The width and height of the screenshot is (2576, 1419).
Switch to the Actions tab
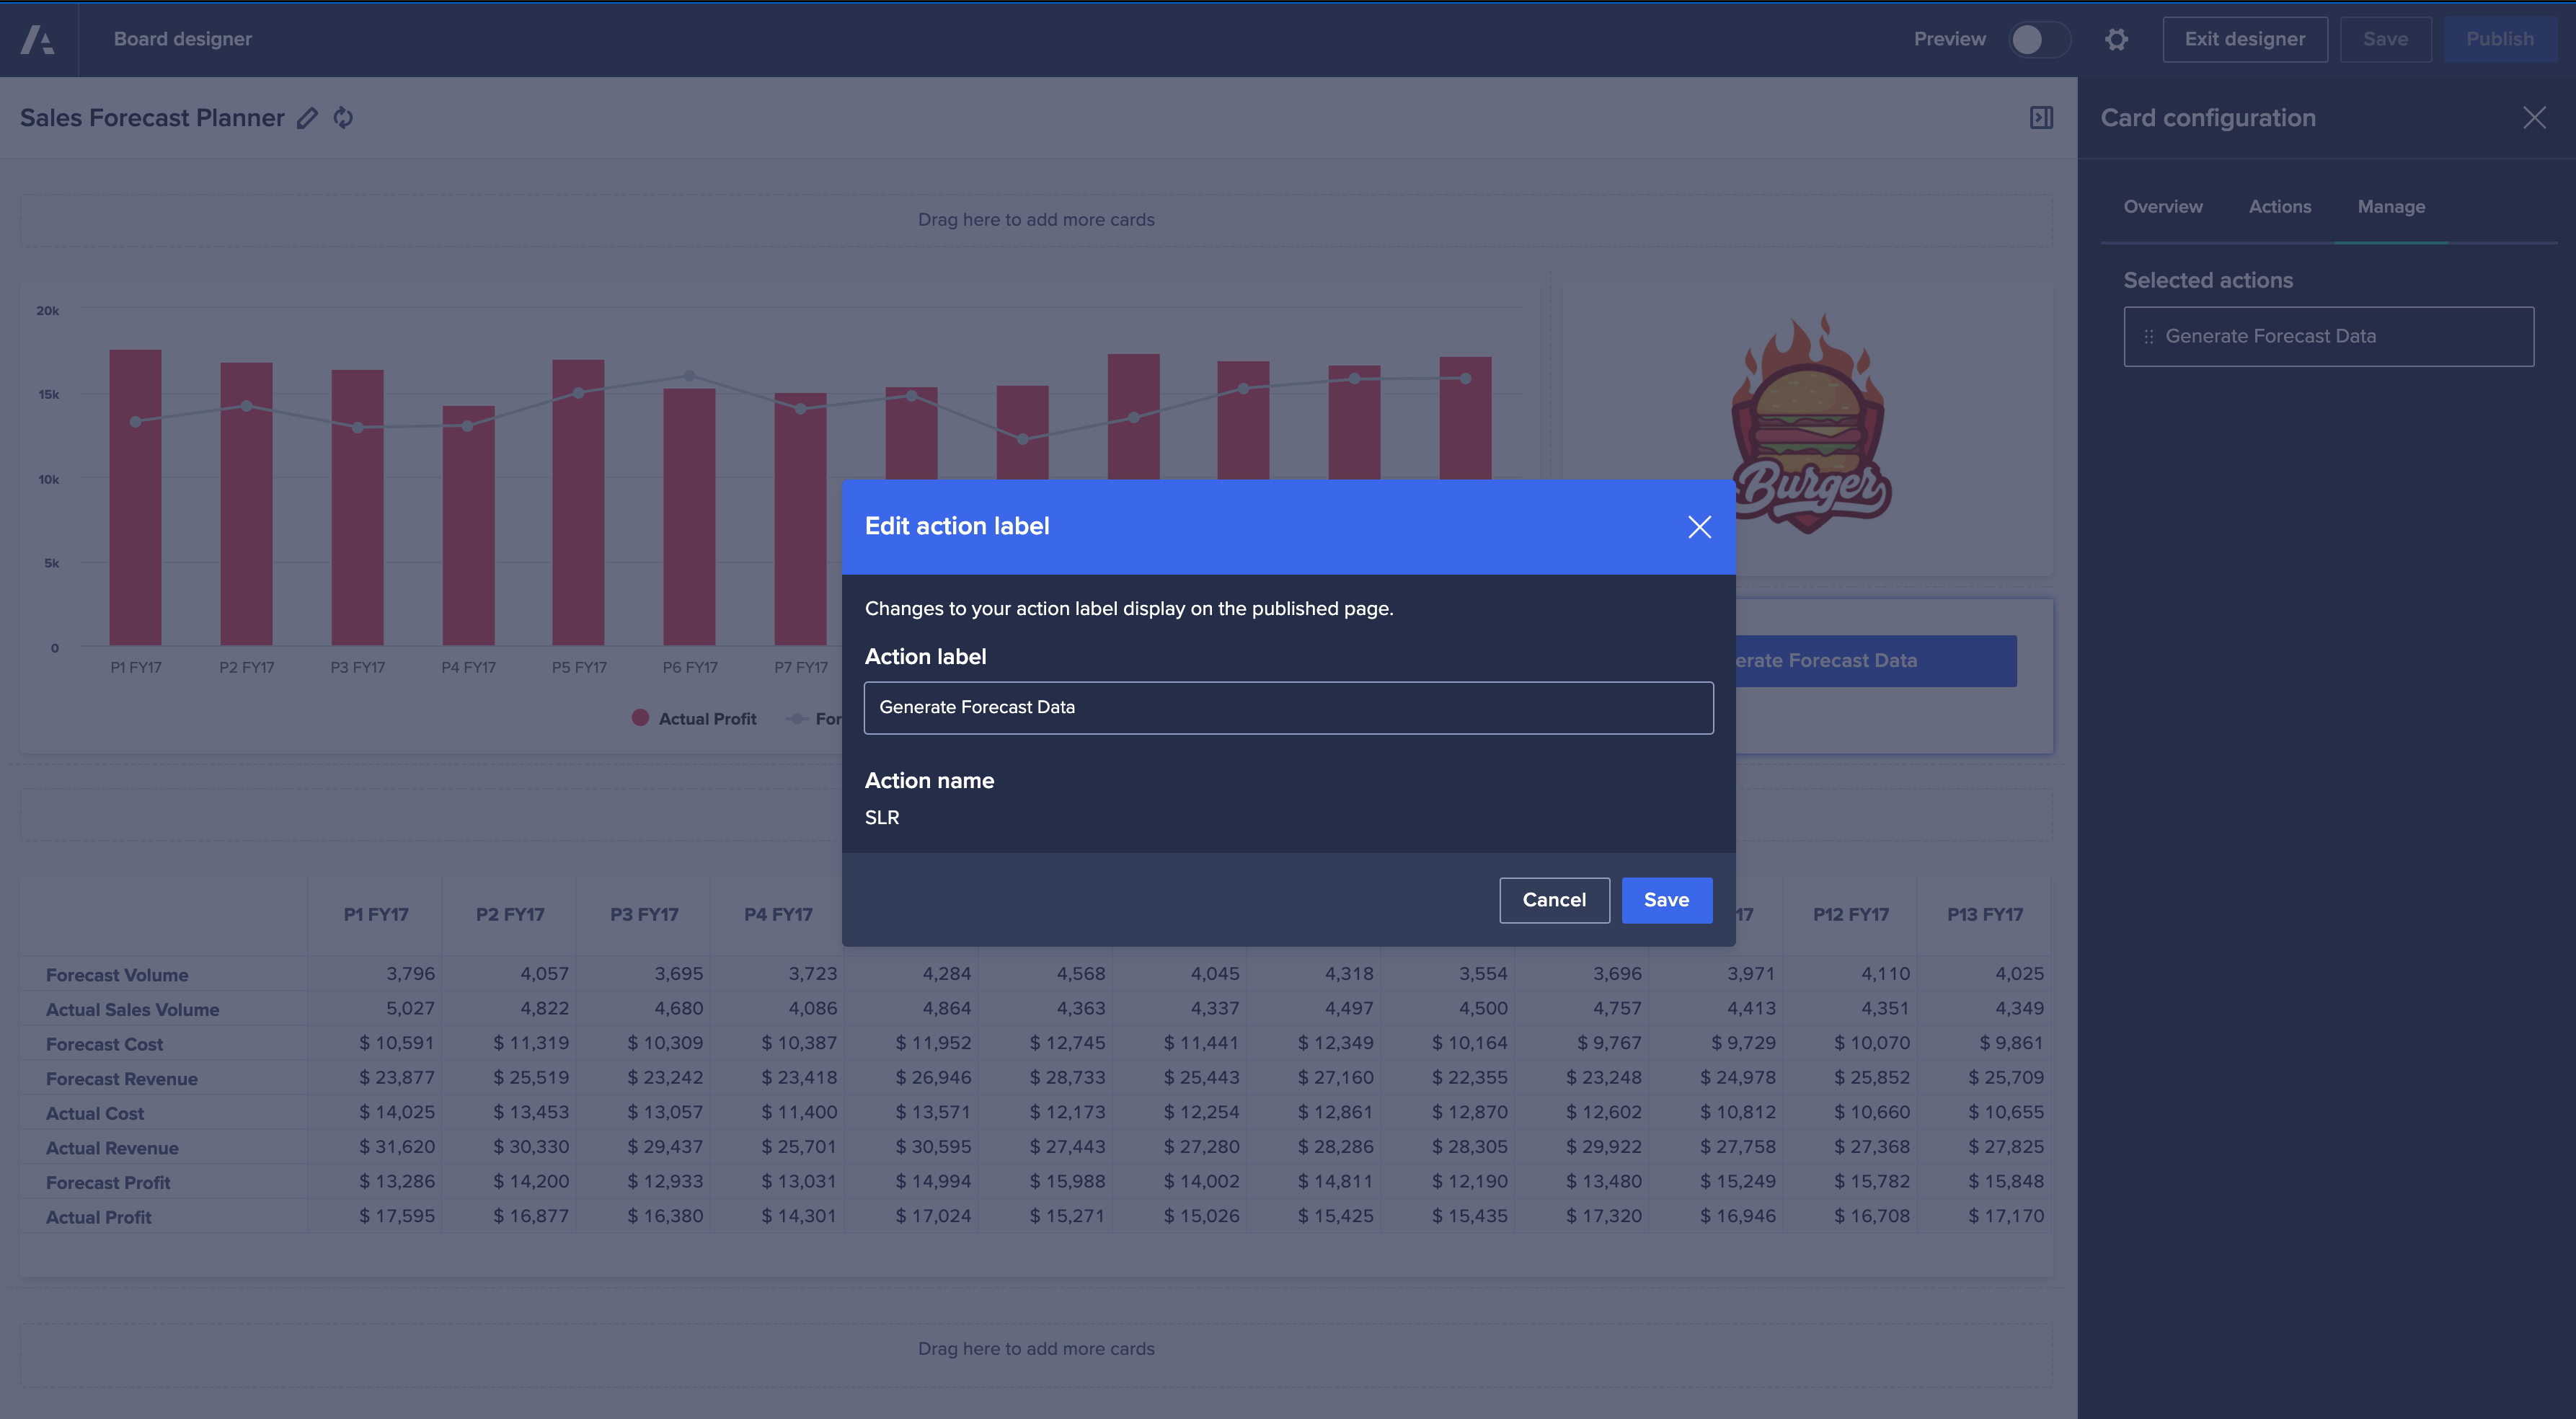(2279, 207)
